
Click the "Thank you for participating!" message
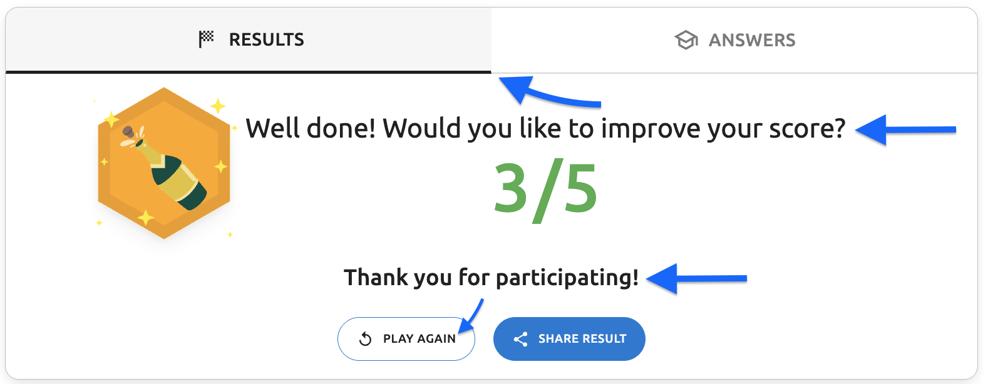point(491,277)
